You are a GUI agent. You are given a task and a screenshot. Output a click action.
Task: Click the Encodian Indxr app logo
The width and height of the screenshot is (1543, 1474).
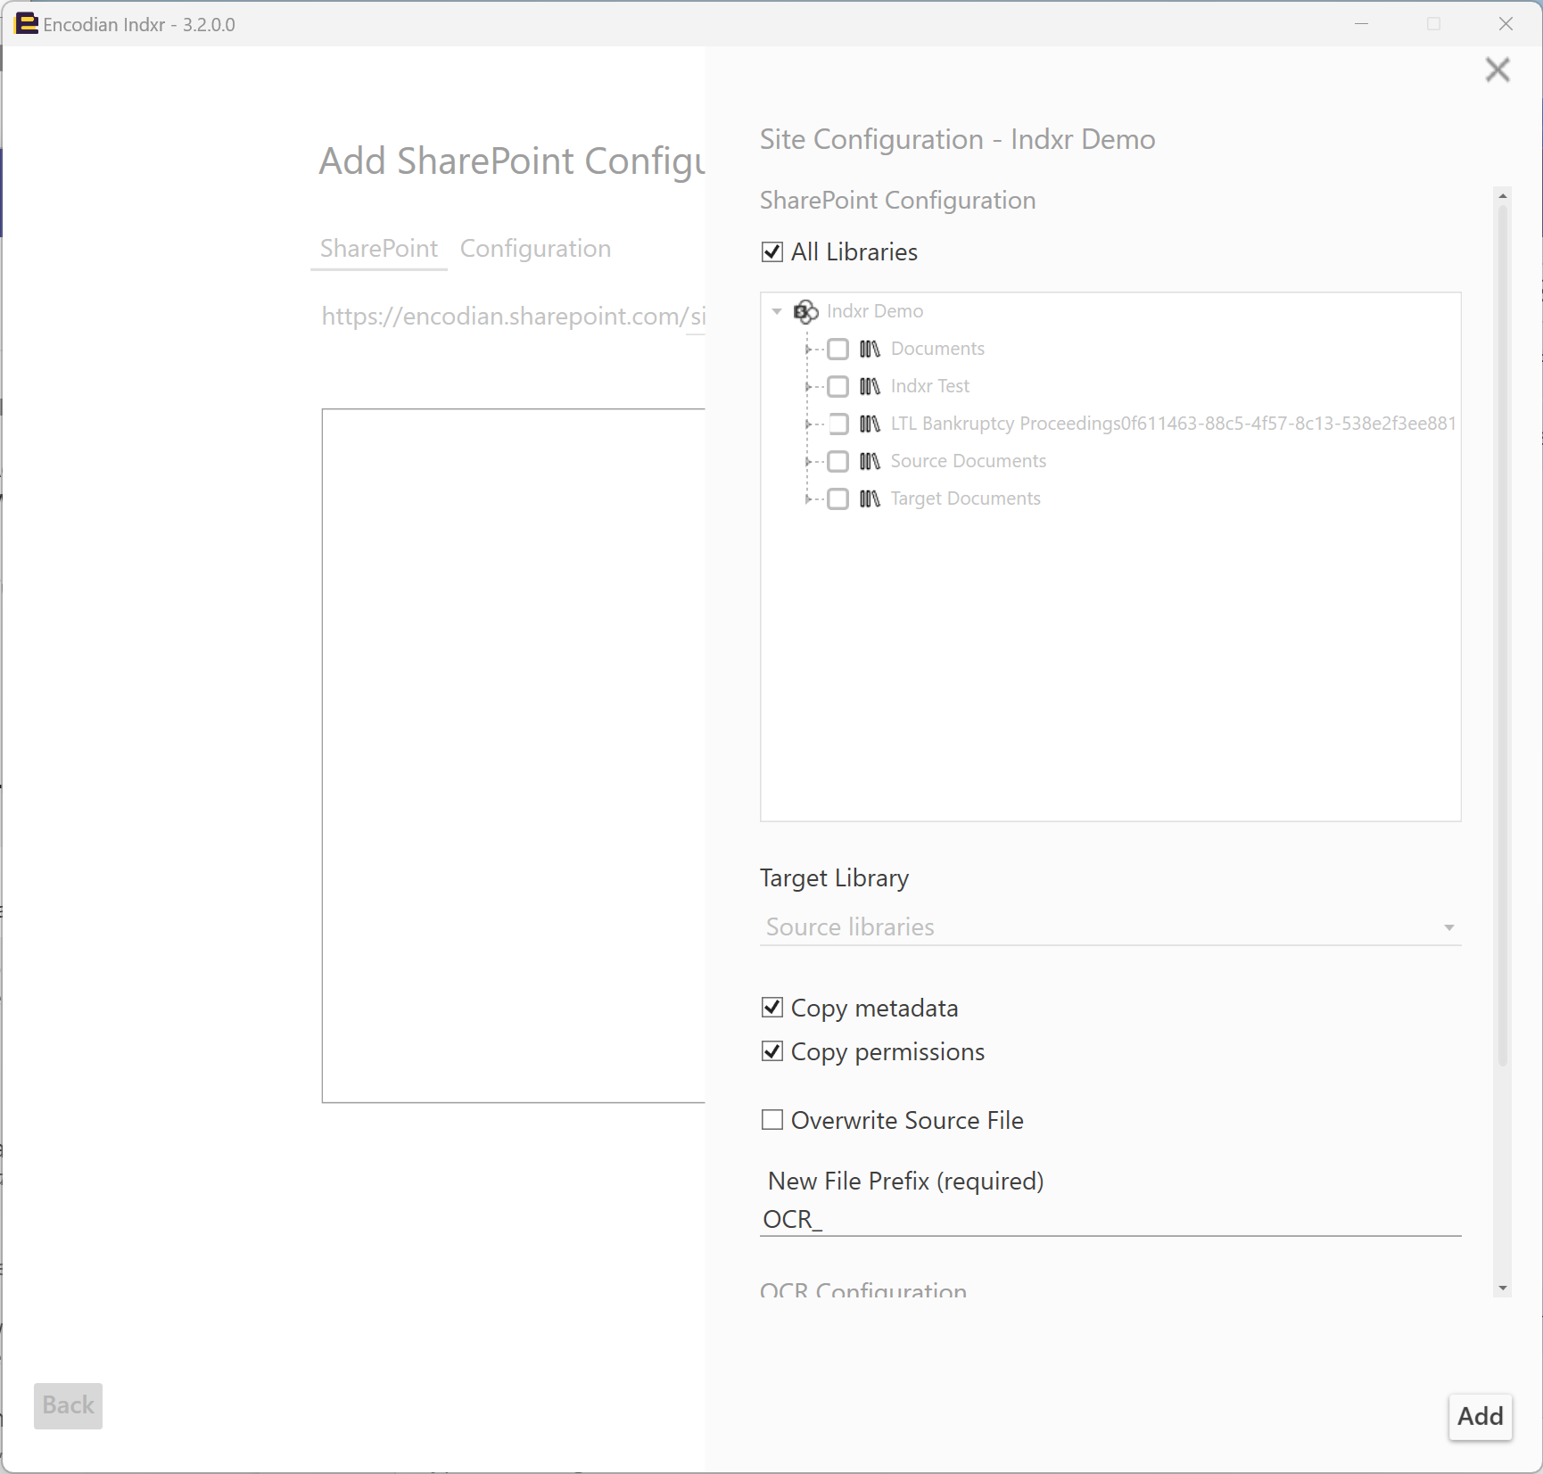[27, 24]
